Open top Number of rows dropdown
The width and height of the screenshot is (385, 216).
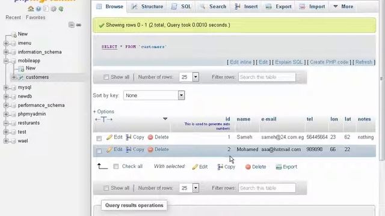point(189,77)
